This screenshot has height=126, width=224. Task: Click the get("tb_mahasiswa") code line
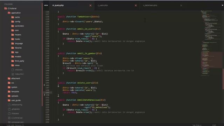tap(97, 107)
